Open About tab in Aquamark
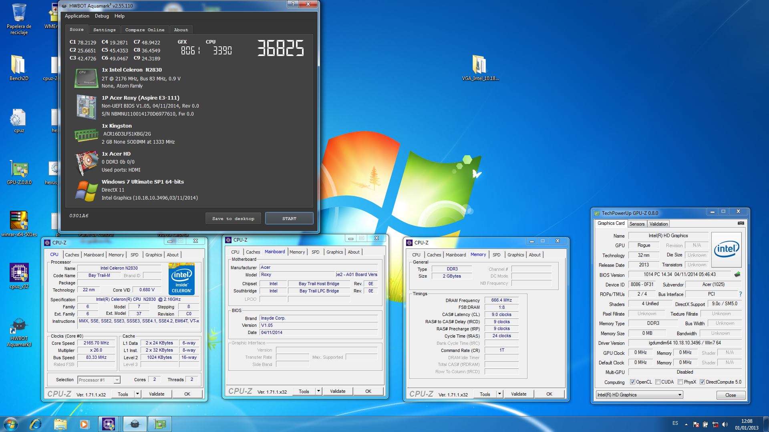The width and height of the screenshot is (769, 432). (x=181, y=30)
